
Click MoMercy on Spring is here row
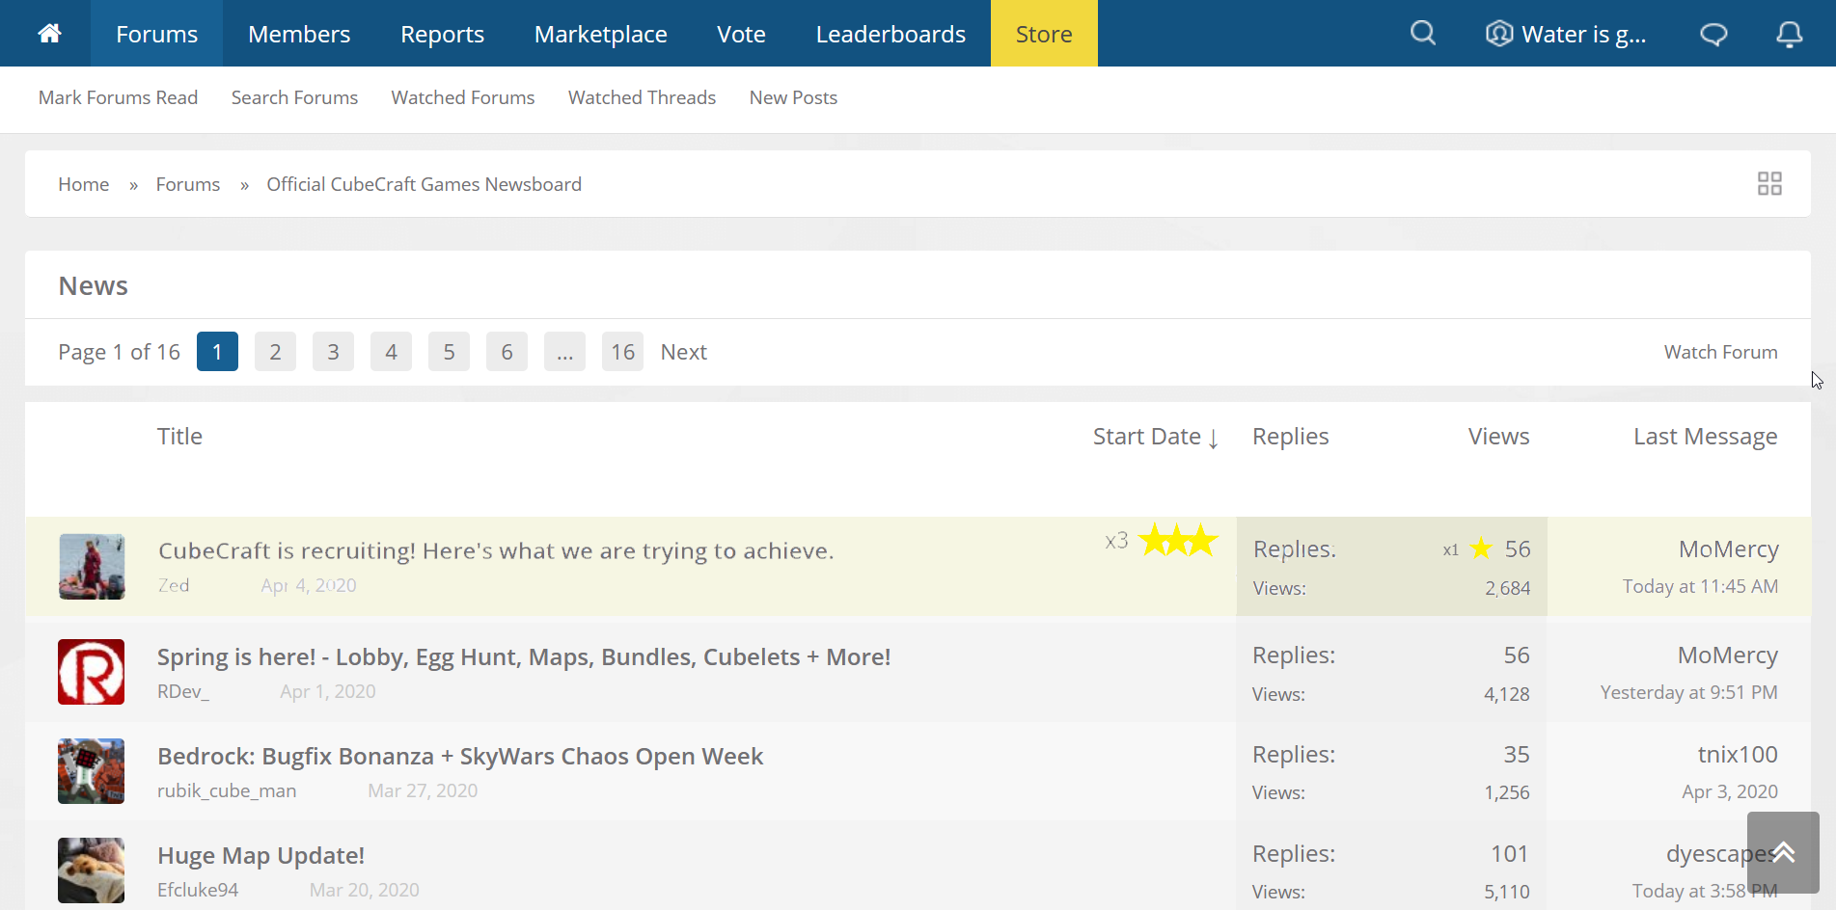tap(1728, 656)
